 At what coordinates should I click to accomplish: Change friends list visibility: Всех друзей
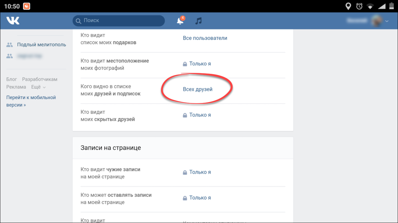point(198,89)
